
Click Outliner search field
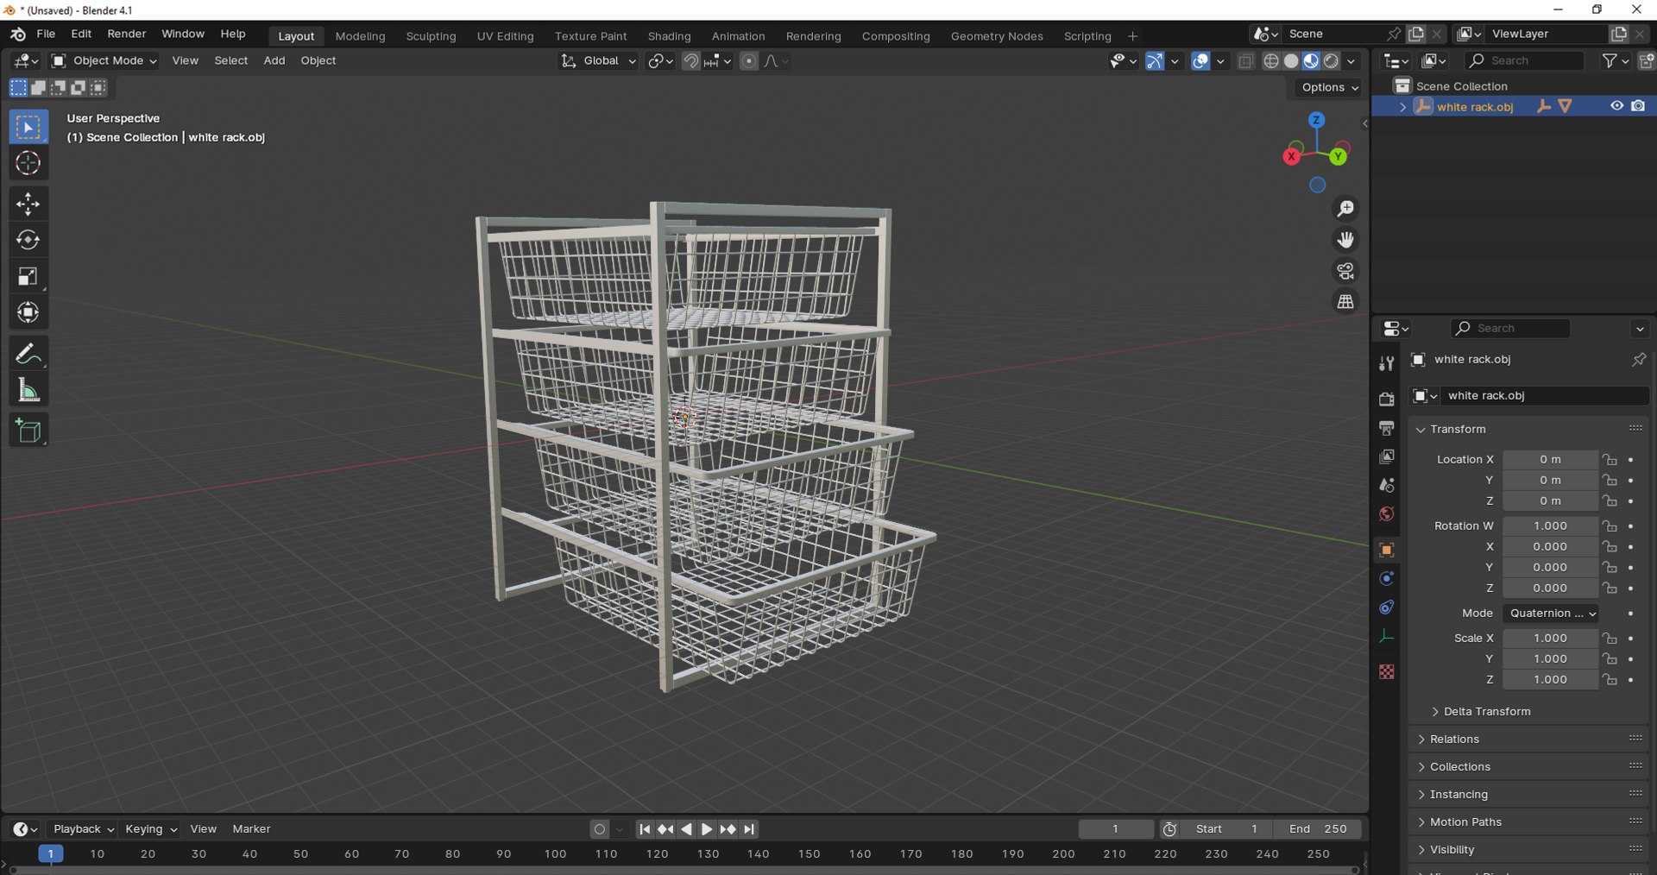point(1525,60)
